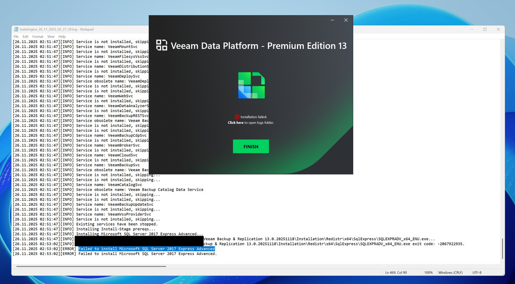Click 'Existing services have been stopped.' line
This screenshot has width=515, height=284.
(85, 224)
